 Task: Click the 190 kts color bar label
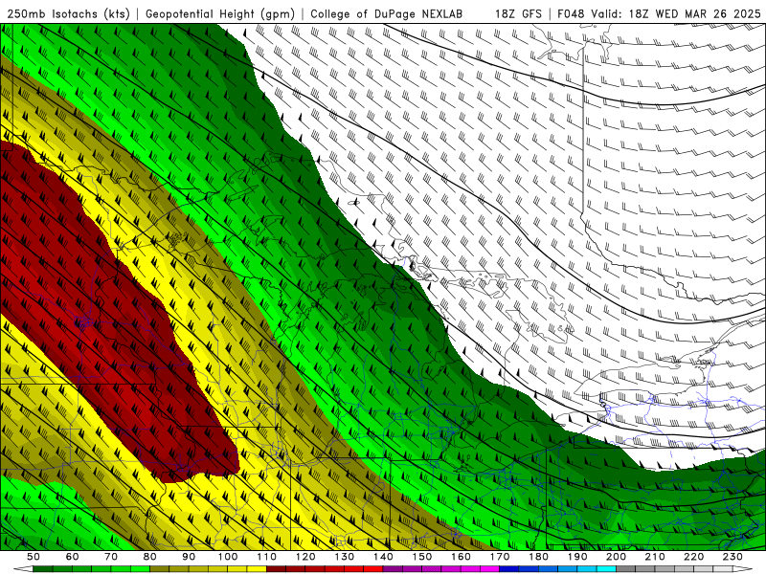(x=578, y=557)
